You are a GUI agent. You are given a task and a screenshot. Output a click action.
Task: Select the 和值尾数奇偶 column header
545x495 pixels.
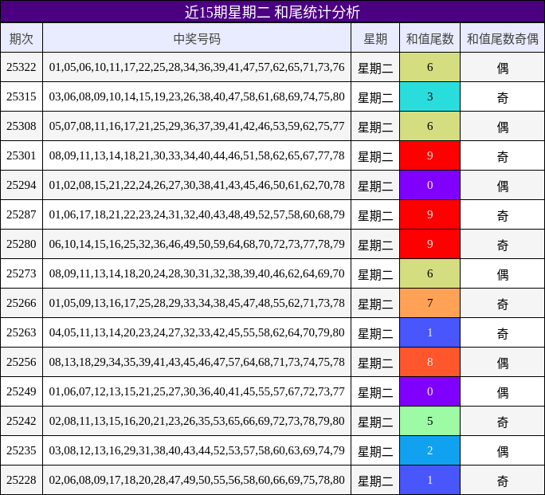[x=502, y=38]
